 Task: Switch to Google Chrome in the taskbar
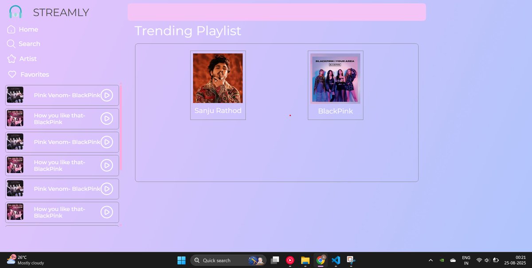321,260
